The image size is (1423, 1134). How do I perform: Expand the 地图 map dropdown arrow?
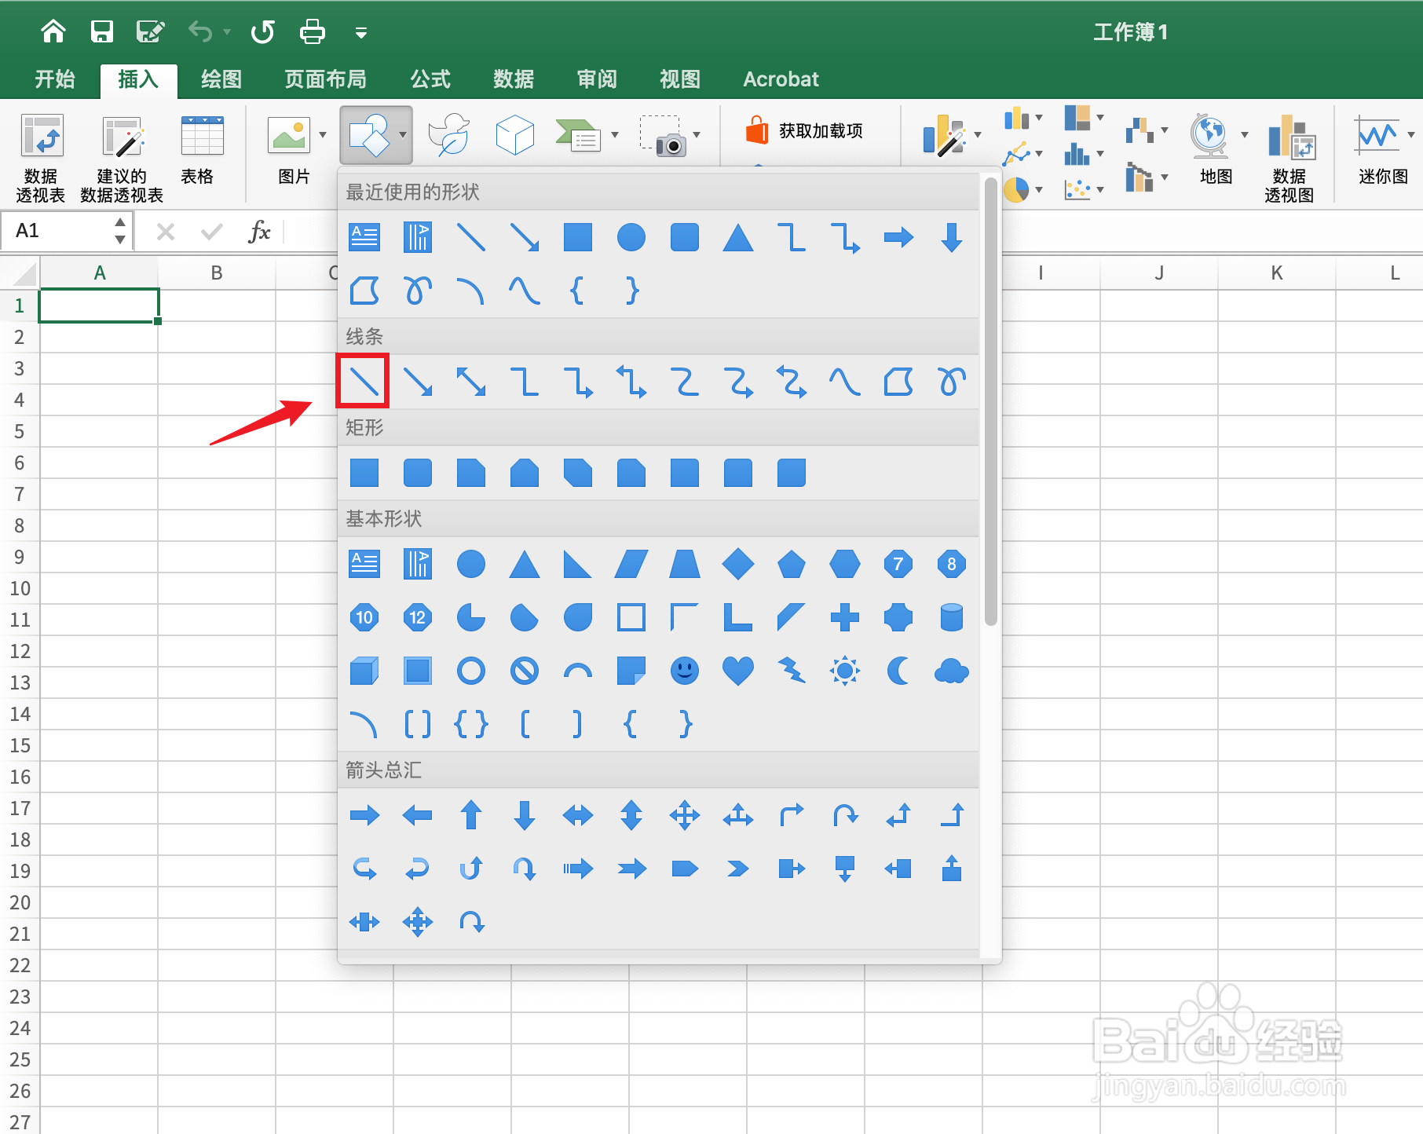coord(1245,135)
